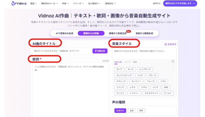
Task: Focus the music style input field
Action: point(144,53)
